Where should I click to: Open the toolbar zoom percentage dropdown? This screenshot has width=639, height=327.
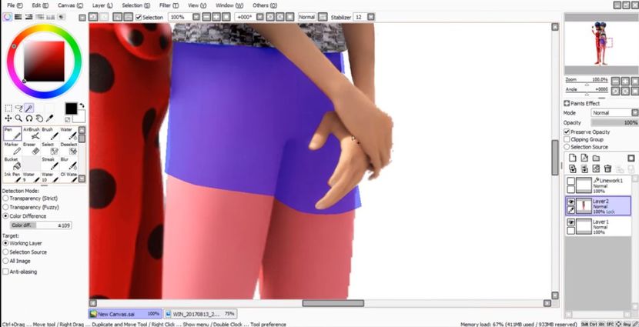tap(196, 17)
